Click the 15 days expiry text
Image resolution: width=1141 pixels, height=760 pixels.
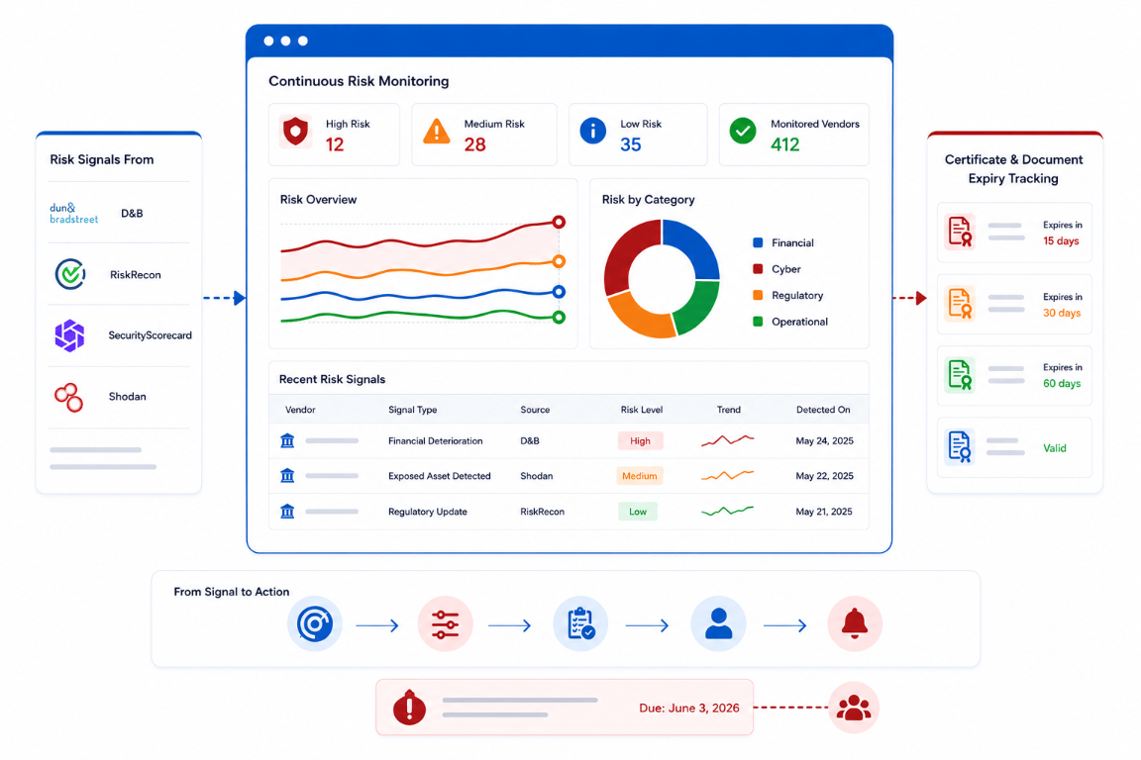[x=1061, y=240]
